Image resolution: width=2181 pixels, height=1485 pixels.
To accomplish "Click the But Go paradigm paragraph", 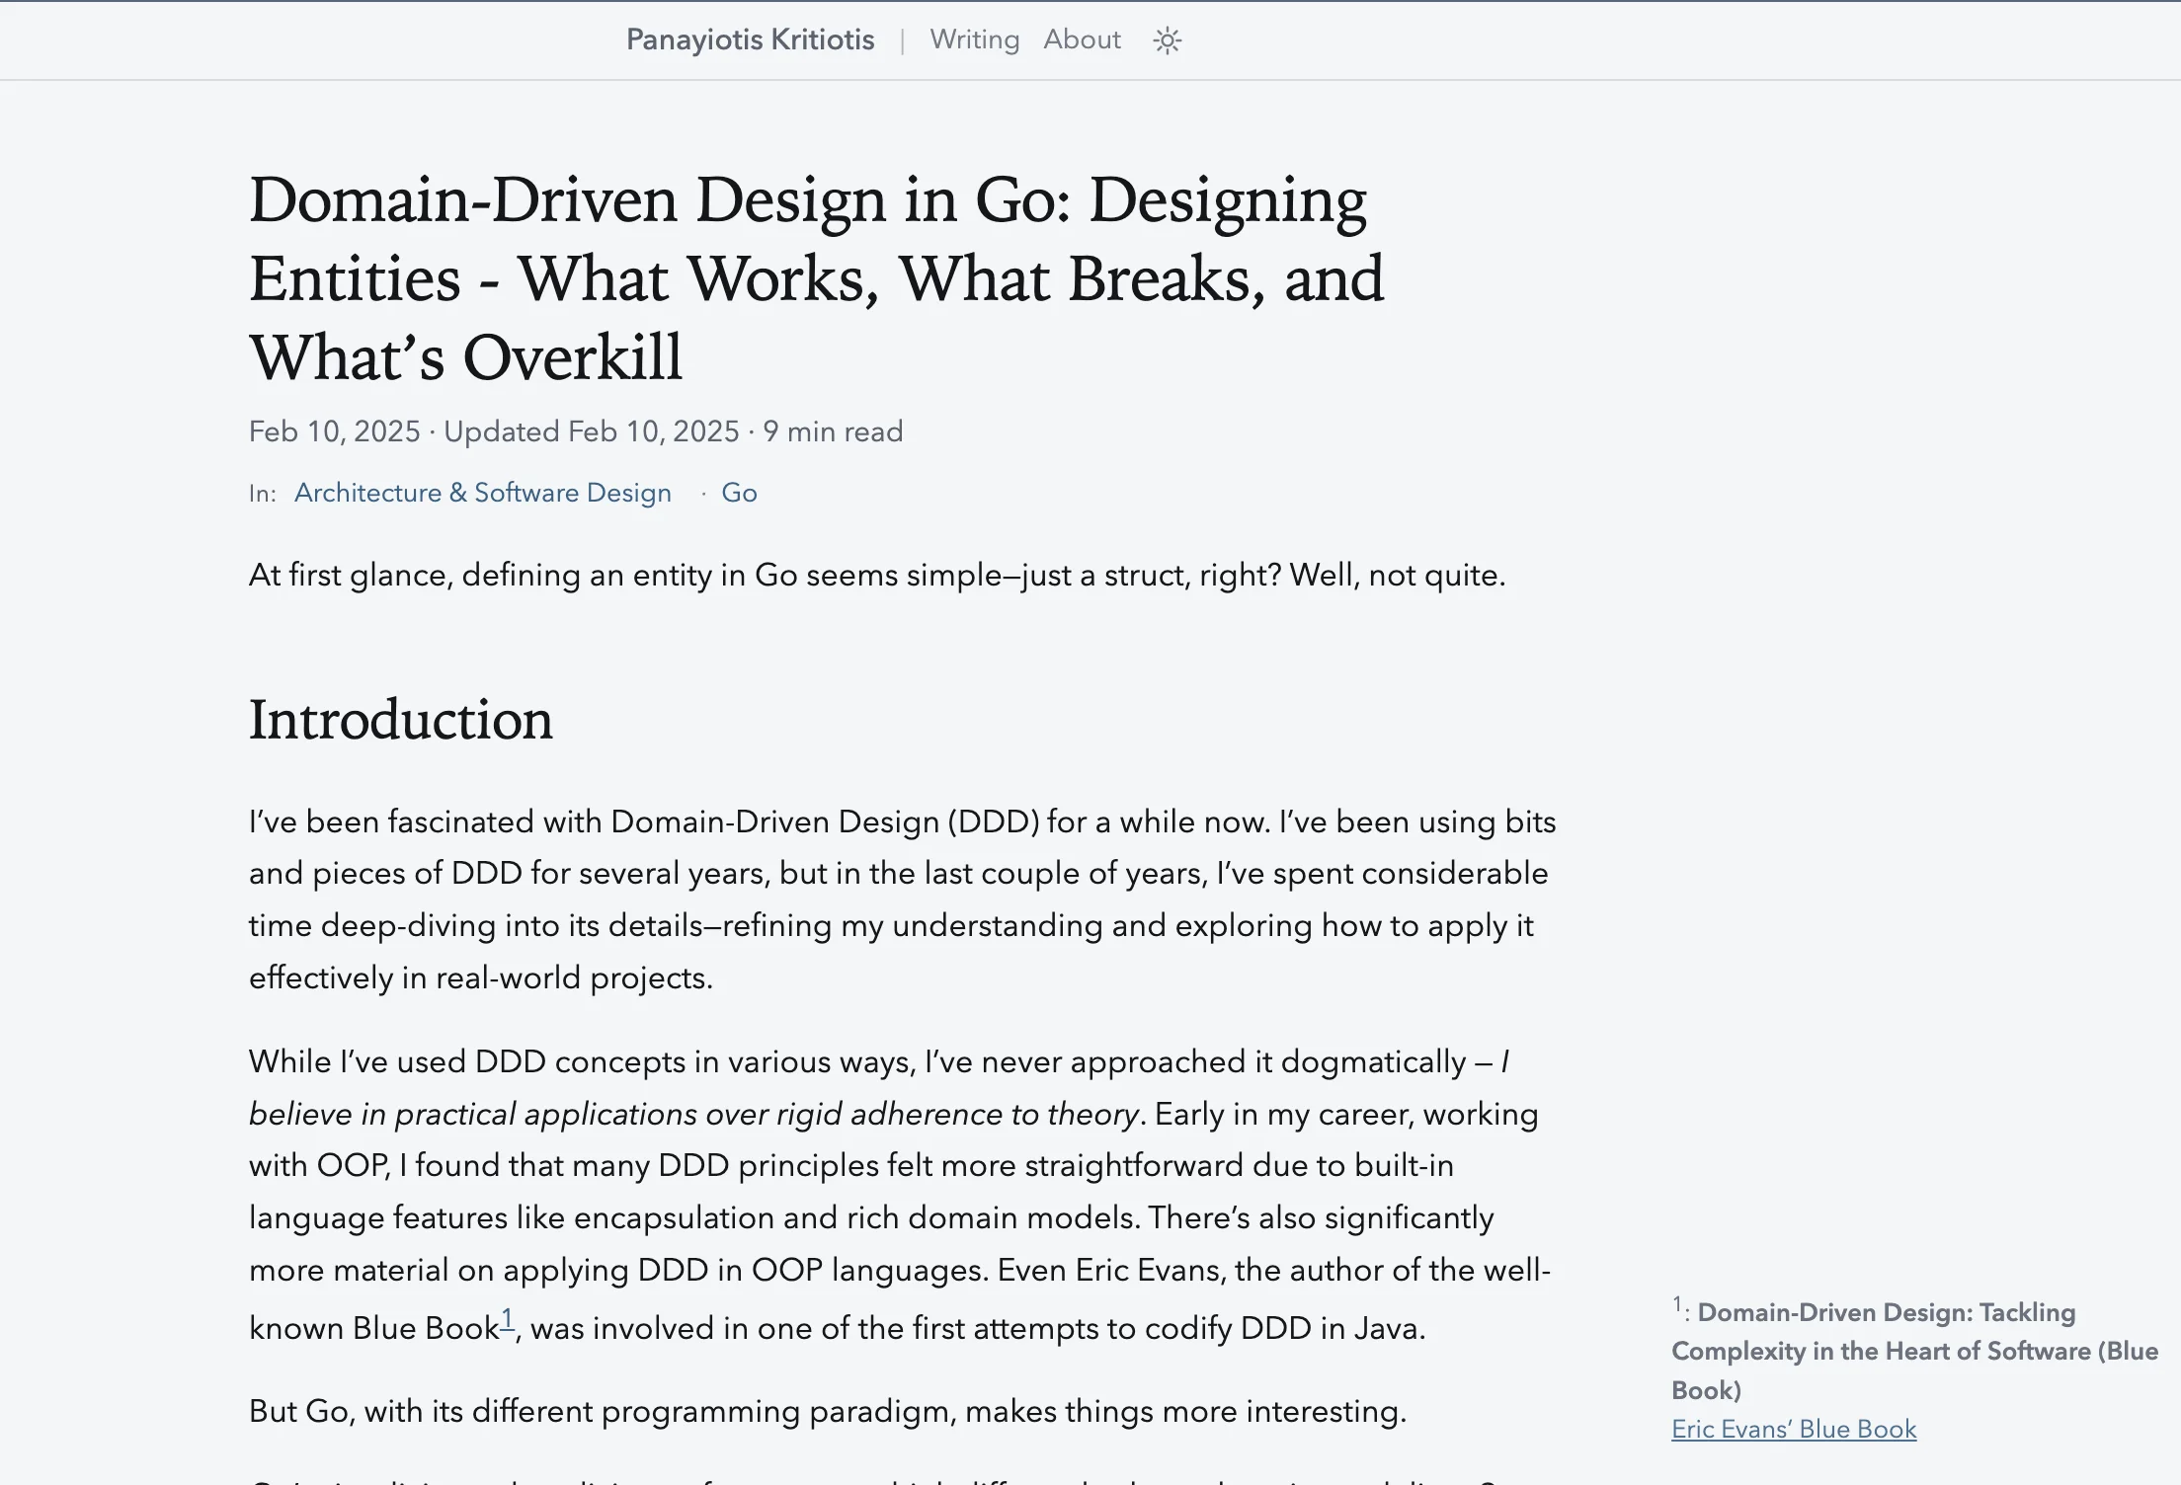I will tap(827, 1411).
